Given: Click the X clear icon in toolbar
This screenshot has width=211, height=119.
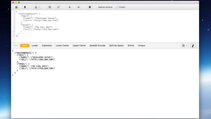Looking at the screenshot, I should click(x=90, y=7).
